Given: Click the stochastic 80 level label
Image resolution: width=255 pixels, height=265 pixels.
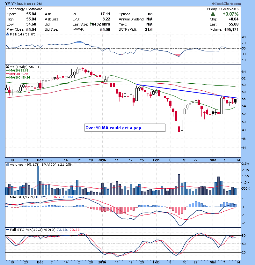Looking at the screenshot, I should tap(244, 235).
